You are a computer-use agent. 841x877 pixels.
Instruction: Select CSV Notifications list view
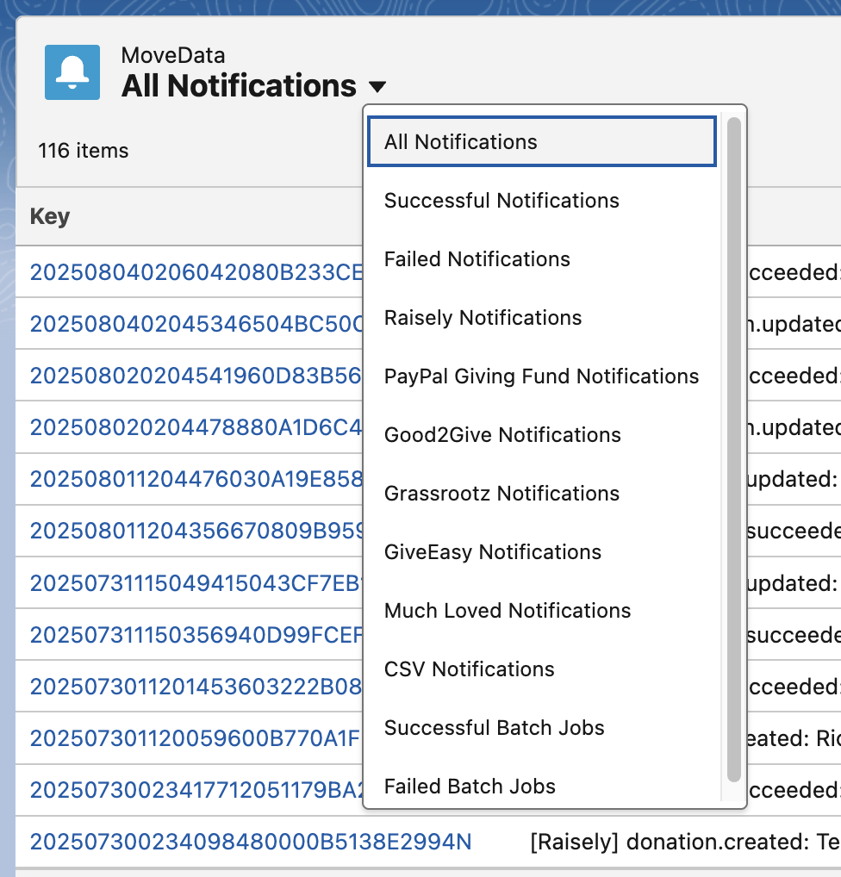click(x=470, y=669)
